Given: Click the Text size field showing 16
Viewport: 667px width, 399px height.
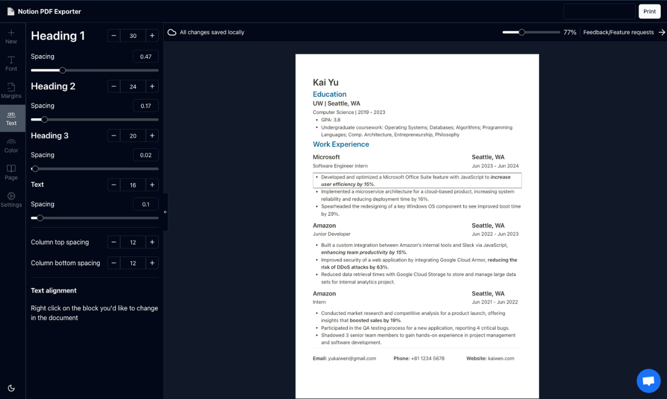Looking at the screenshot, I should (x=133, y=185).
